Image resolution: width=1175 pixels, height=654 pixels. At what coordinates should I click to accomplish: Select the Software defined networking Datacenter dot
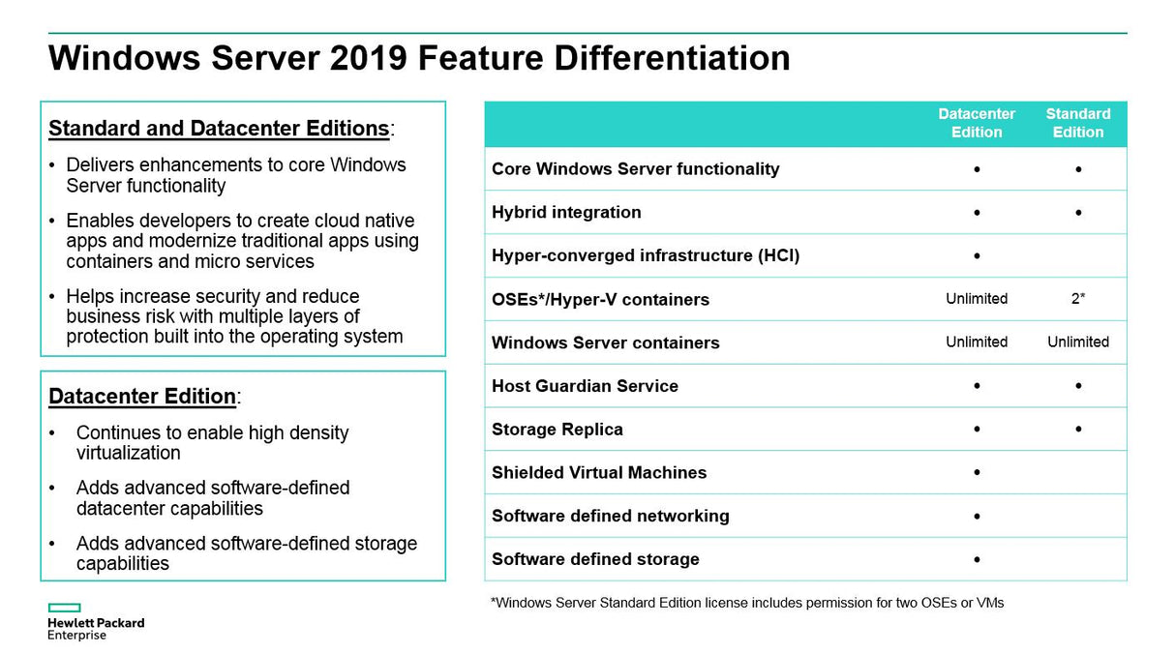click(977, 516)
